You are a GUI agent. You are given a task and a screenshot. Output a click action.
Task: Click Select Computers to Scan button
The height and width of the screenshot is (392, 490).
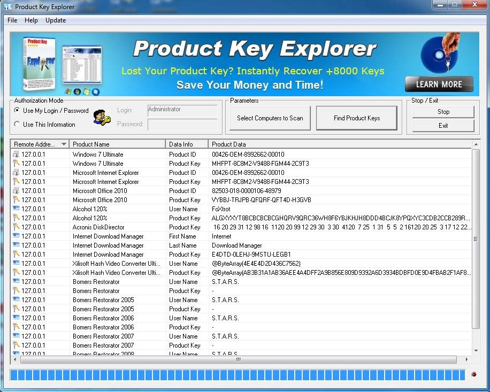270,118
